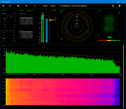The height and width of the screenshot is (109, 126).
Task: Show app info with the info icon
Action: pyautogui.click(x=119, y=6)
